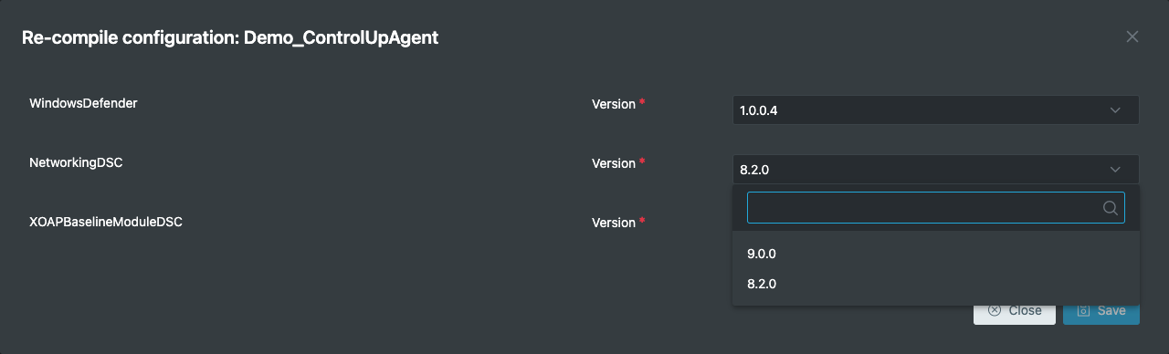Click the chevron arrow on WindowsDefender version field
1169x354 pixels.
click(x=1115, y=110)
